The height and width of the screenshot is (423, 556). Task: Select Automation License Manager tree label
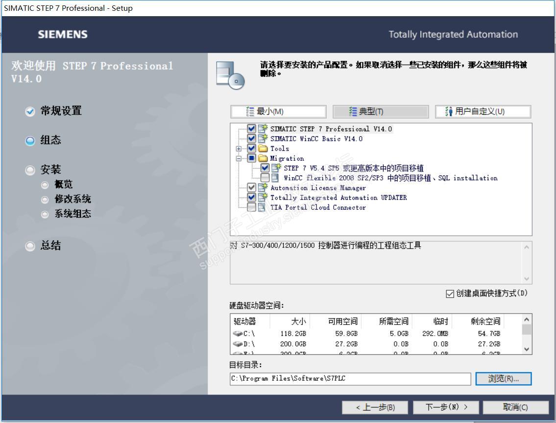click(x=318, y=188)
